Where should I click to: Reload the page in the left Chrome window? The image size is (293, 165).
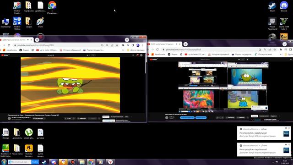[x=9, y=45]
